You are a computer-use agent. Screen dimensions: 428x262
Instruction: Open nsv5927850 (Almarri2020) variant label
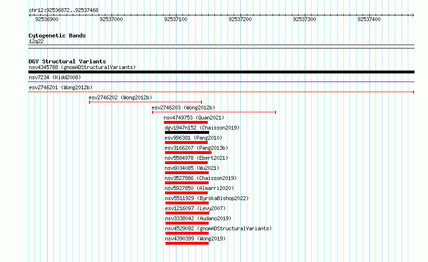199,188
